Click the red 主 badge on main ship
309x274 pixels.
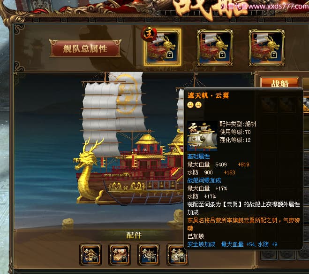tap(149, 33)
